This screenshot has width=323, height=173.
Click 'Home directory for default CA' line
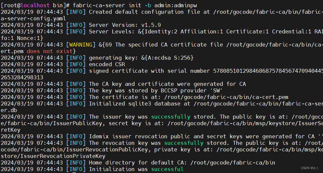coord(182,163)
